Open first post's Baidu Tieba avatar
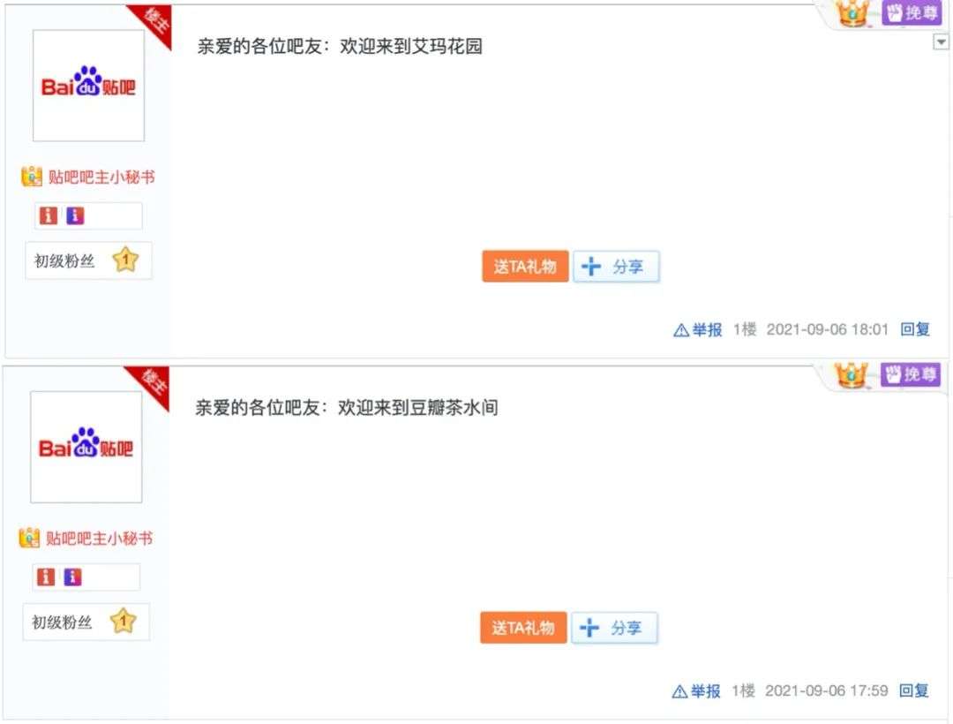Image resolution: width=953 pixels, height=724 pixels. coord(89,86)
